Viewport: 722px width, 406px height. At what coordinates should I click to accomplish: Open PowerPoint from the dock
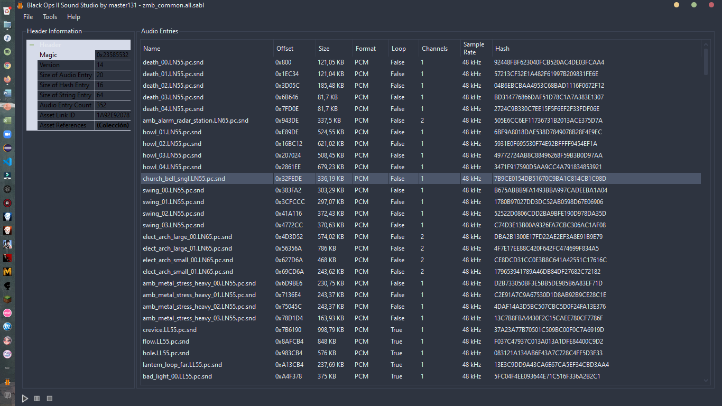[x=7, y=107]
